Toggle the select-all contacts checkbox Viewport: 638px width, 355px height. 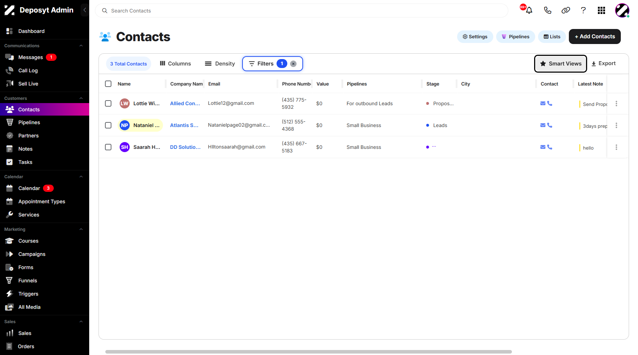(108, 84)
